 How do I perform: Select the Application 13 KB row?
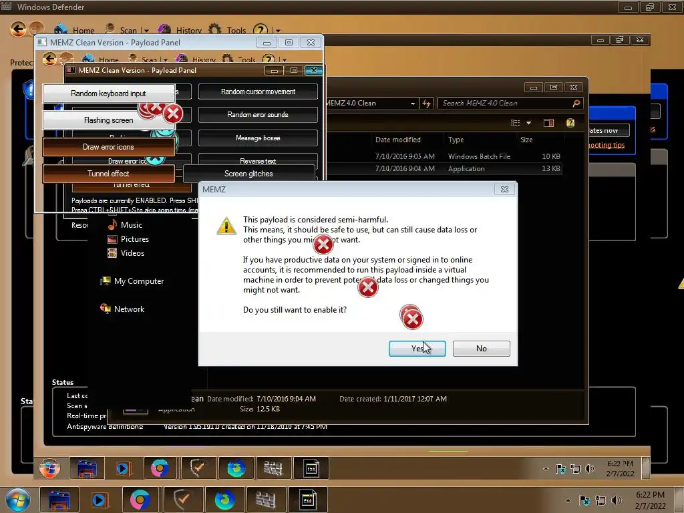click(x=445, y=168)
